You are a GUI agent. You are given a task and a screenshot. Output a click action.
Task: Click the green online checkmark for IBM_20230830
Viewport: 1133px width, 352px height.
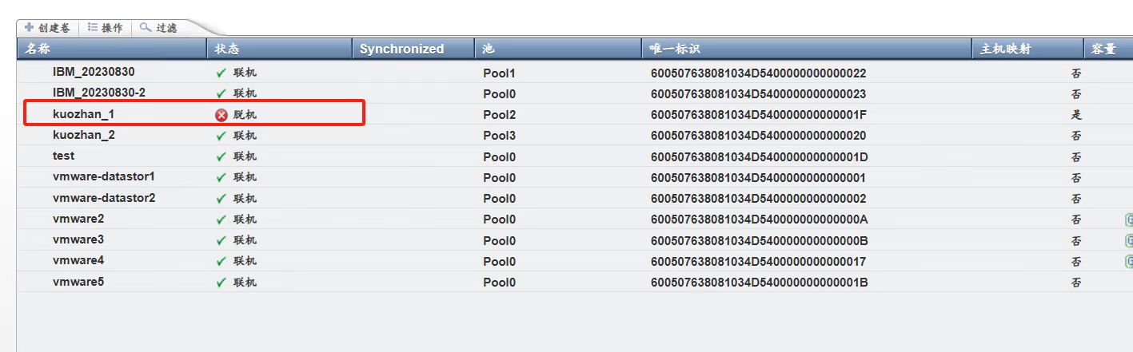click(221, 73)
